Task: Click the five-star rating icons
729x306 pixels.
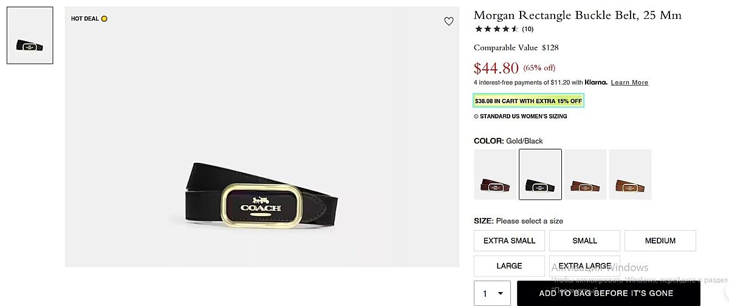Action: [x=496, y=29]
